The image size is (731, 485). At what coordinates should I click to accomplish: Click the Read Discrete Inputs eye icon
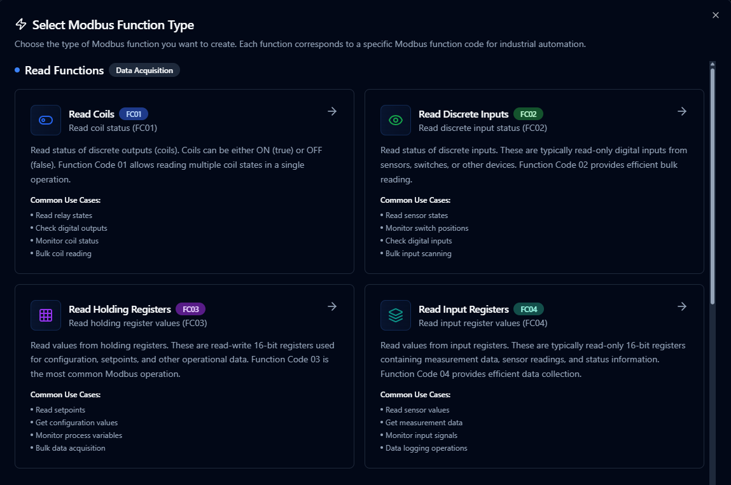pos(396,120)
